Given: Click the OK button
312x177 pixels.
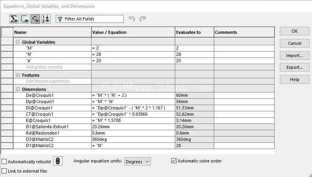Looking at the screenshot, I should (x=295, y=31).
